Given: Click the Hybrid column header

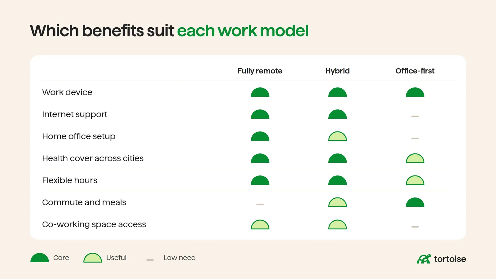Looking at the screenshot, I should [338, 71].
